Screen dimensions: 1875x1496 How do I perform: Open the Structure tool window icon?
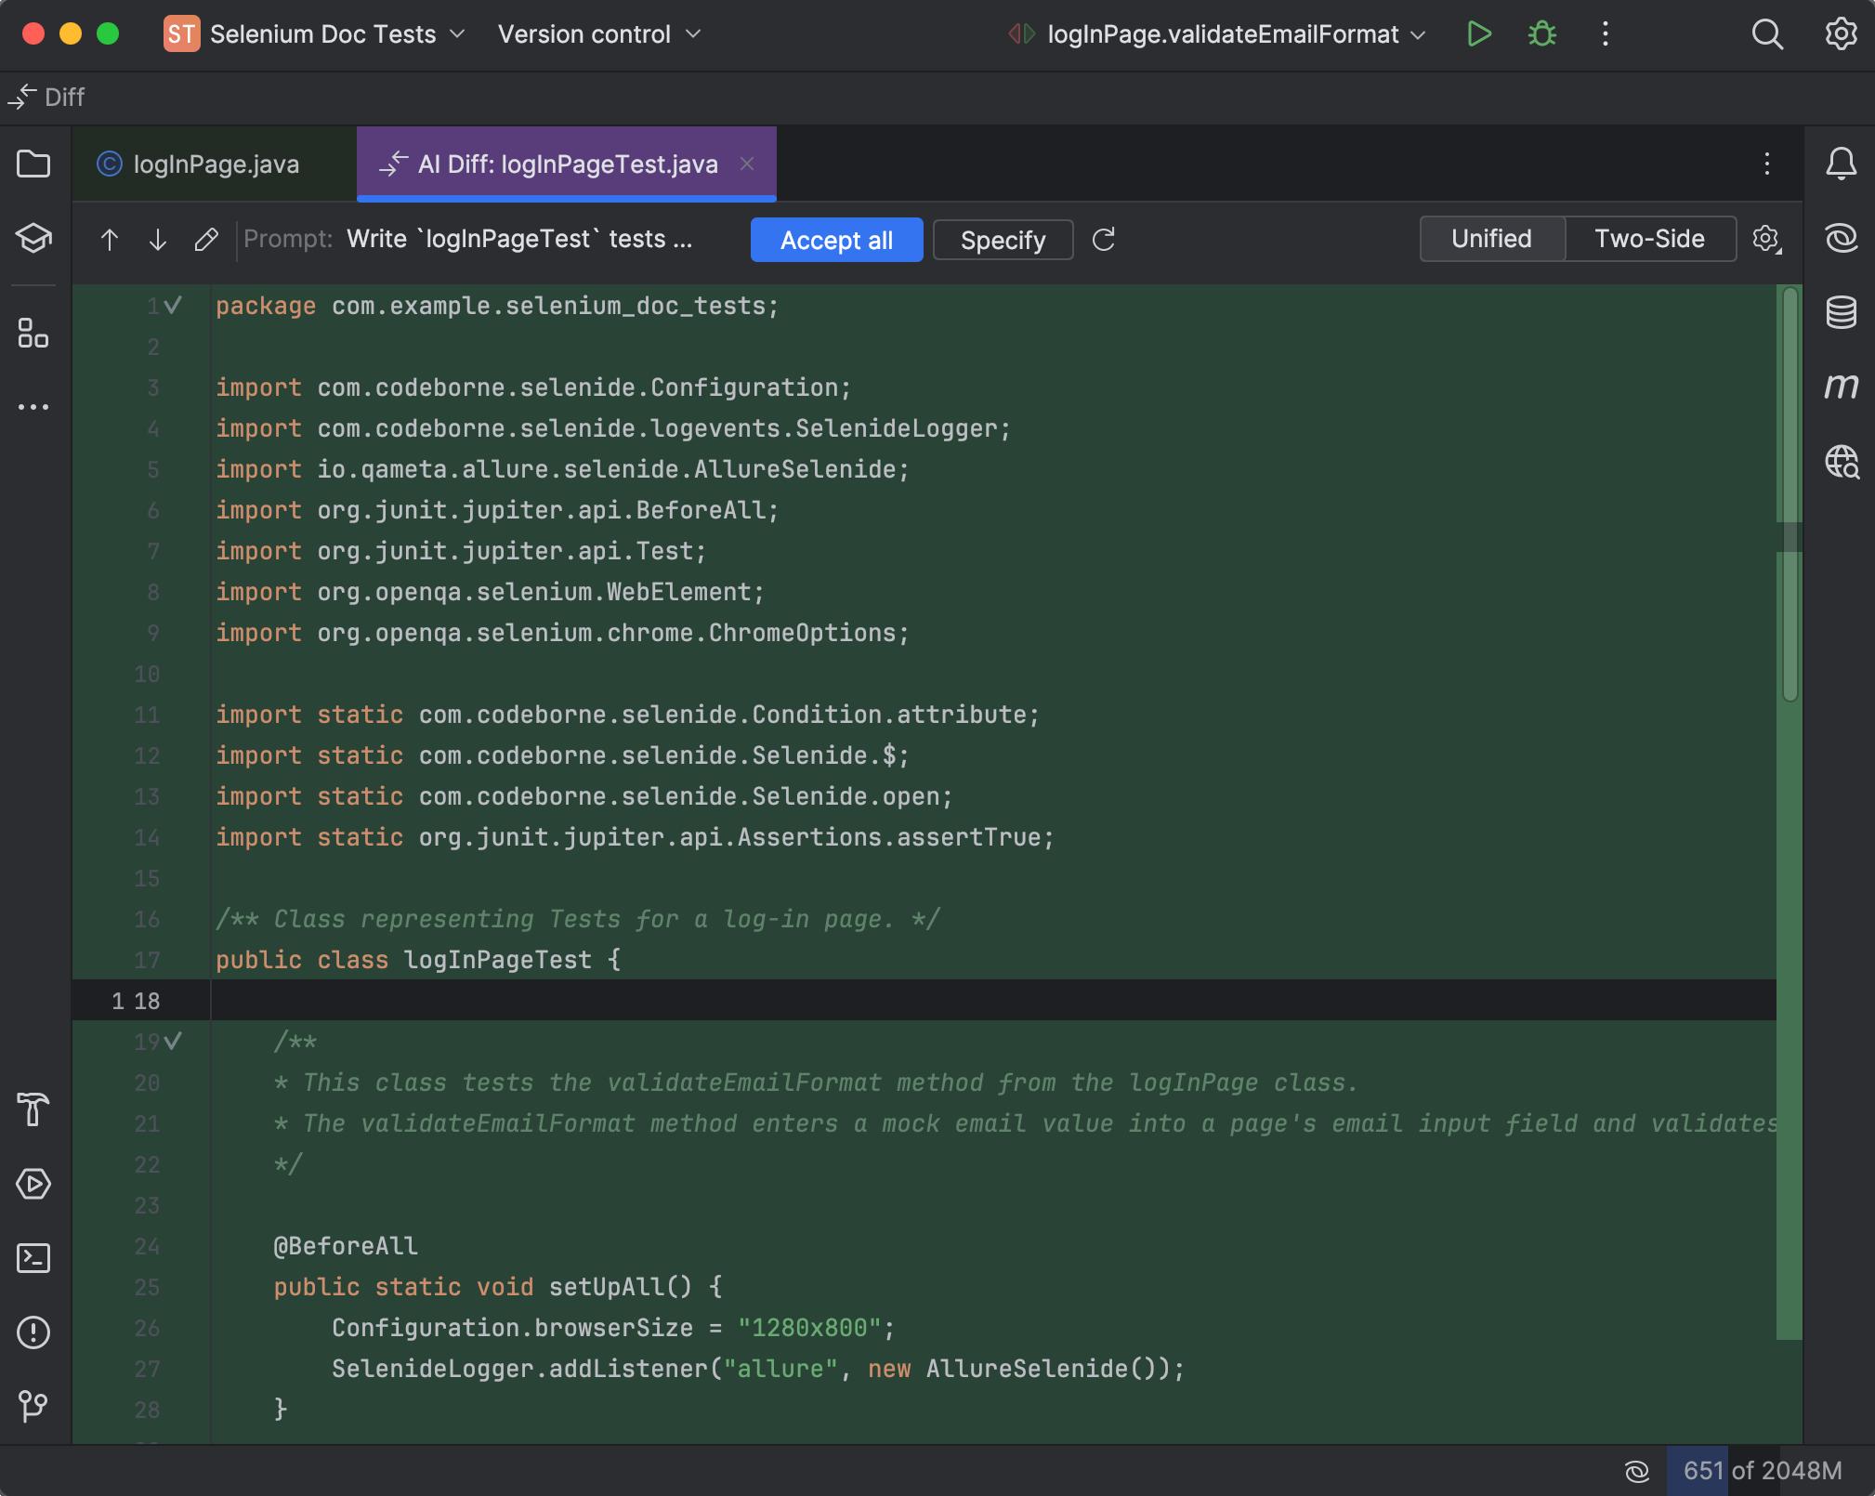pos(33,333)
